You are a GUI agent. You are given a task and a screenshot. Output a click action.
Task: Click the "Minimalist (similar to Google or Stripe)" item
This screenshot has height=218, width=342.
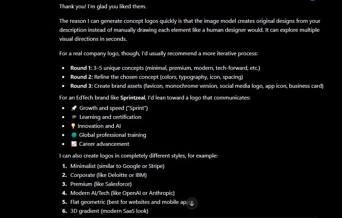(x=117, y=166)
